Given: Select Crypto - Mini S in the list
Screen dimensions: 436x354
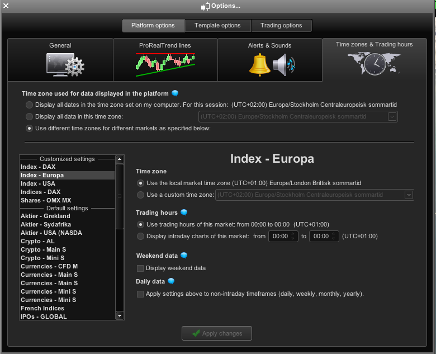Looking at the screenshot, I should (67, 258).
